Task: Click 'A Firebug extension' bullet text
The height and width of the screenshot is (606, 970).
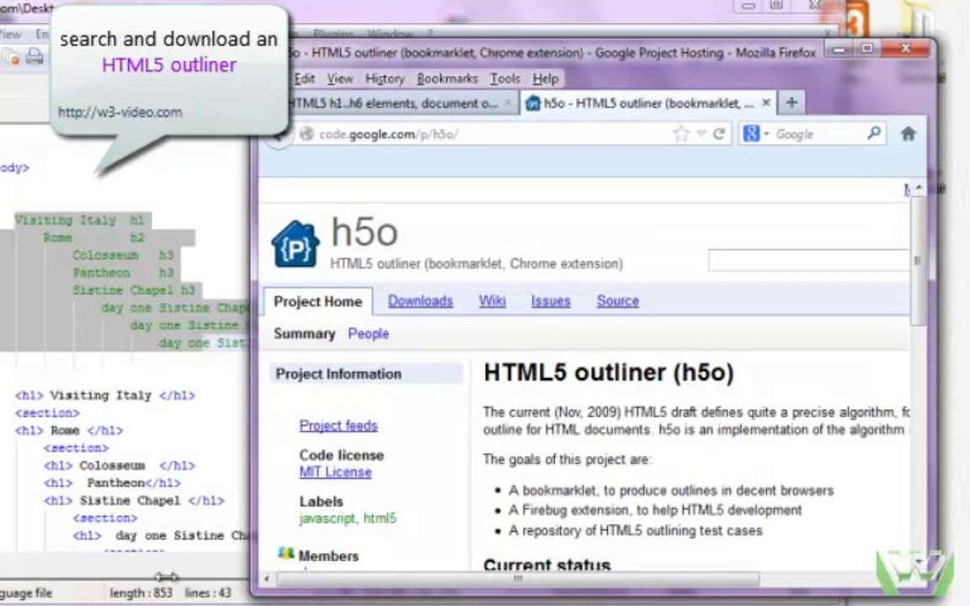Action: [655, 510]
